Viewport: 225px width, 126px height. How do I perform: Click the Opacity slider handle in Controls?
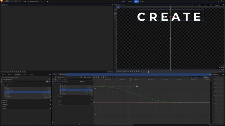(x=42, y=88)
